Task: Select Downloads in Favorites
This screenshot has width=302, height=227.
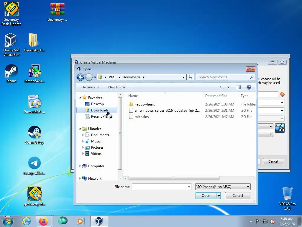Action: [97, 110]
